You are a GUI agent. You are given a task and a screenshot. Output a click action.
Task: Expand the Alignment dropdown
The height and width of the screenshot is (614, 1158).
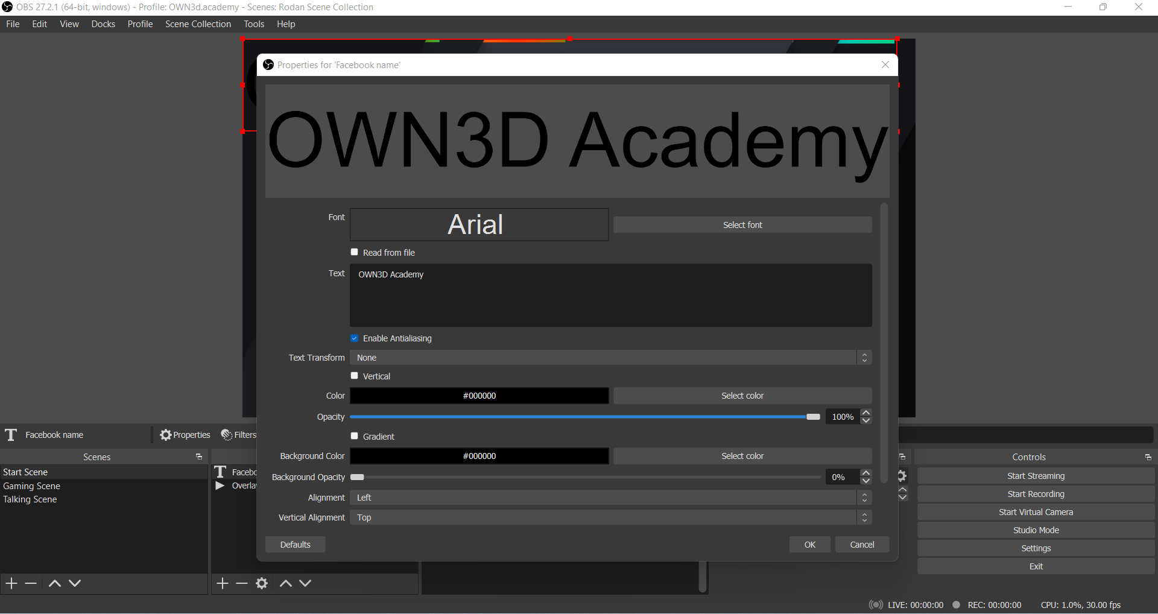tap(610, 498)
